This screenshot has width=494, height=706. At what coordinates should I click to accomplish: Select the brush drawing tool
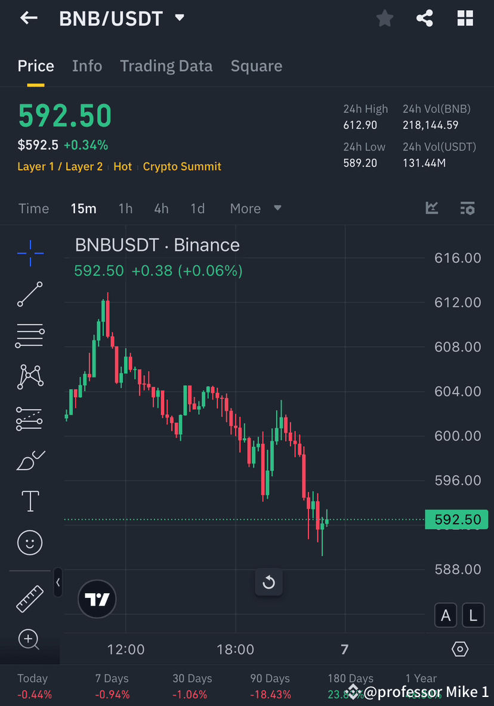pos(30,460)
